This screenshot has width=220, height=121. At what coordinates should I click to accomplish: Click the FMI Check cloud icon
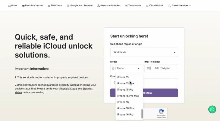tap(49, 6)
